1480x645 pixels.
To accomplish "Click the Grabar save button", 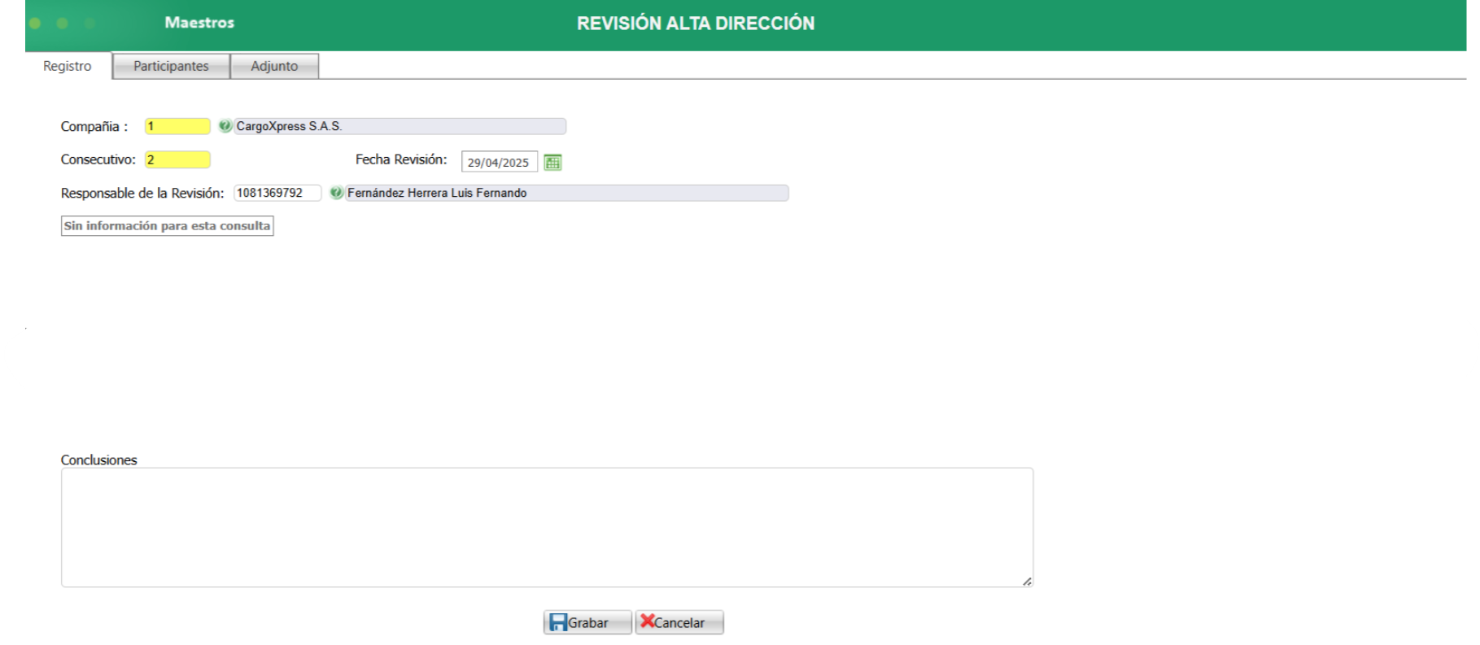I will click(587, 622).
